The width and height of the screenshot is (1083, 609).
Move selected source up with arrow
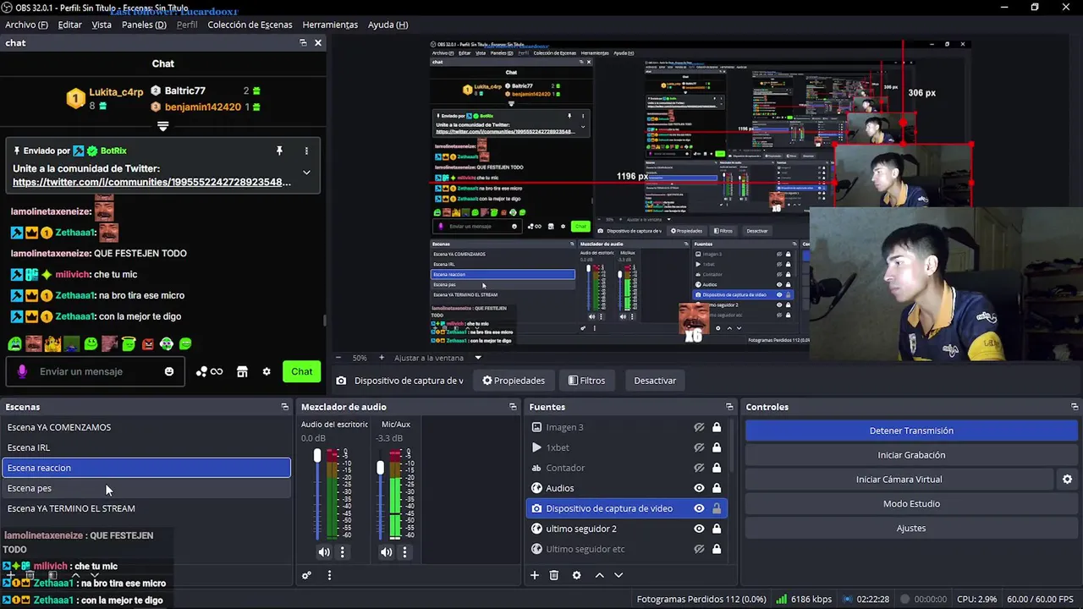click(x=599, y=575)
